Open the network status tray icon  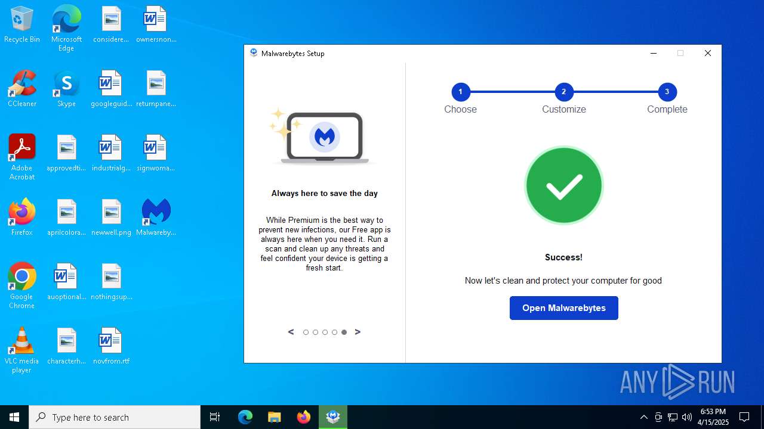click(672, 417)
